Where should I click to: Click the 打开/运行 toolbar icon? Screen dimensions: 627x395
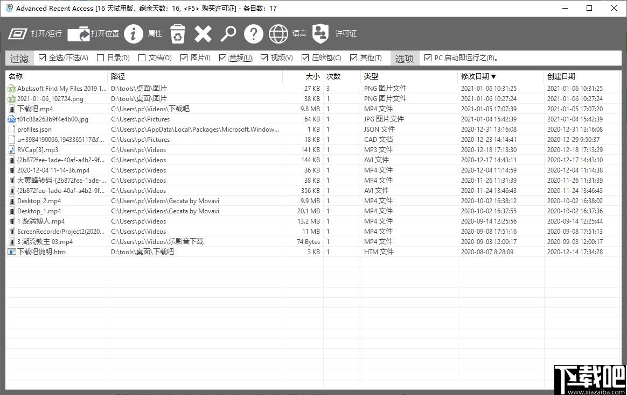pyautogui.click(x=18, y=34)
